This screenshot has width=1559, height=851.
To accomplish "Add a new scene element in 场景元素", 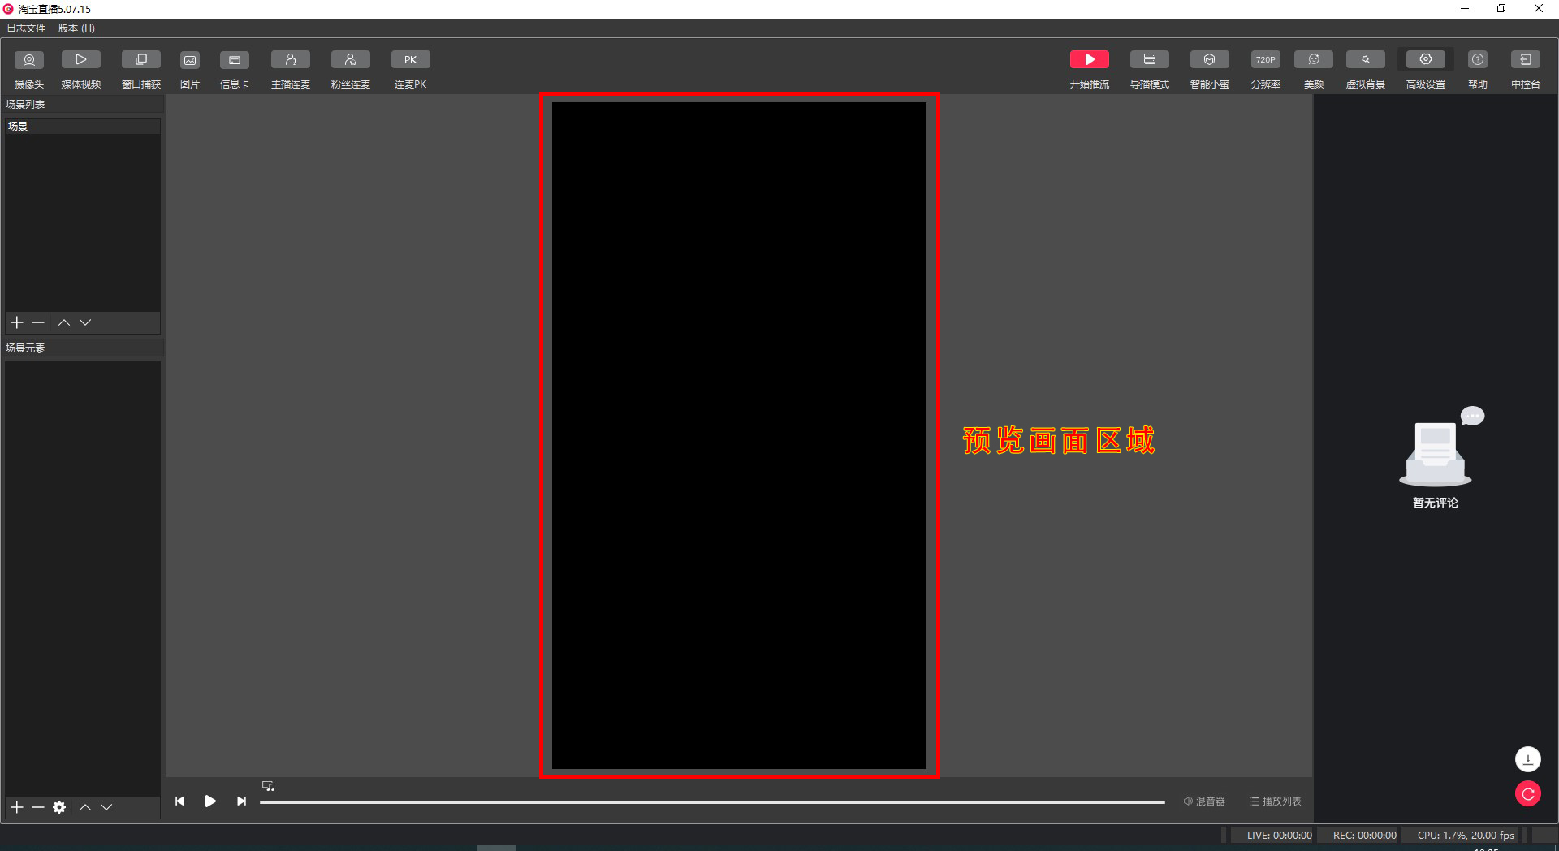I will [17, 807].
